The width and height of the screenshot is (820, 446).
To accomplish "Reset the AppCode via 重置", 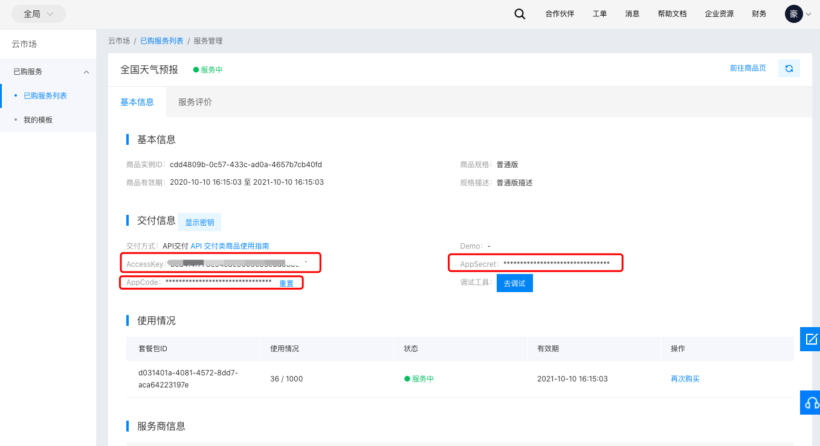I will [x=287, y=283].
